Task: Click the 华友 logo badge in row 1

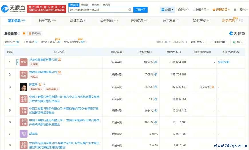Action: coord(23,62)
